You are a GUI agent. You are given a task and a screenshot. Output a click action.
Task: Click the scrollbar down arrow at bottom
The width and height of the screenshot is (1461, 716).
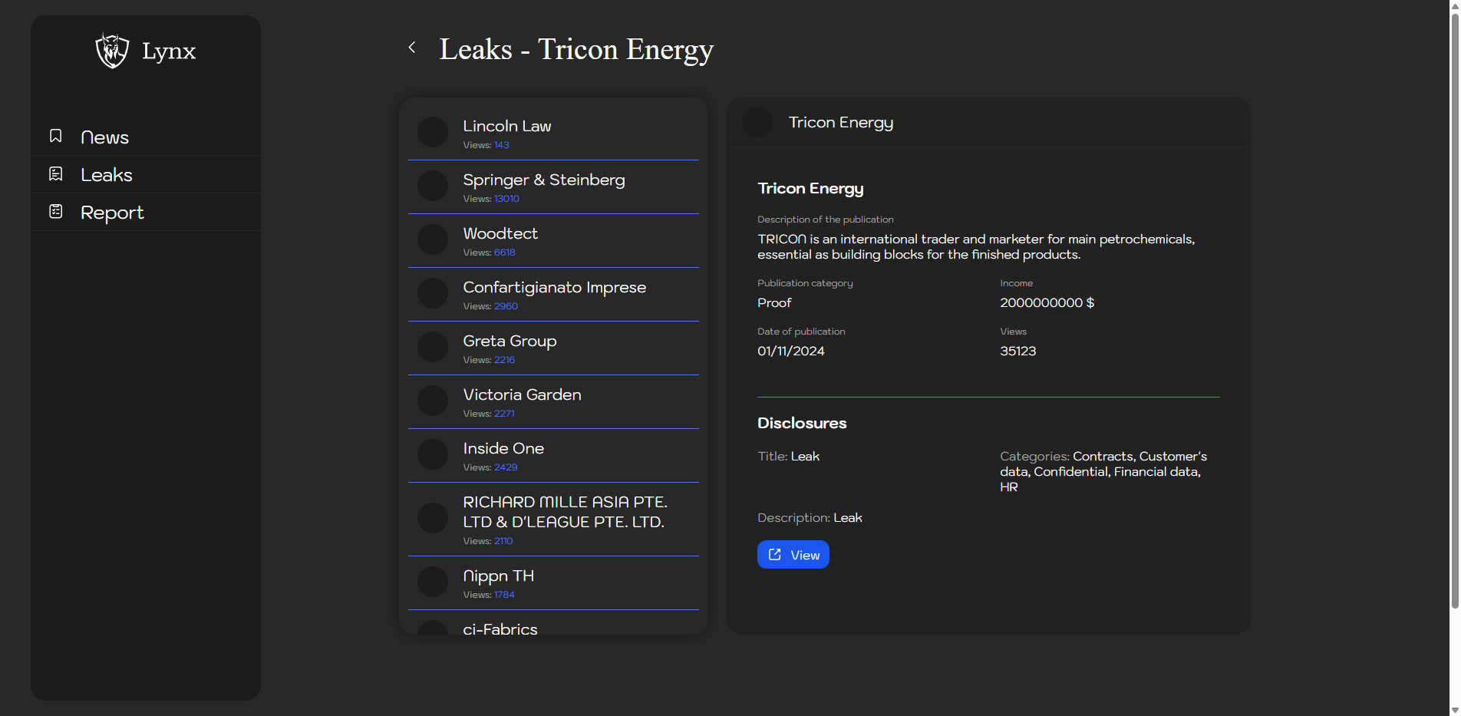click(x=1454, y=709)
